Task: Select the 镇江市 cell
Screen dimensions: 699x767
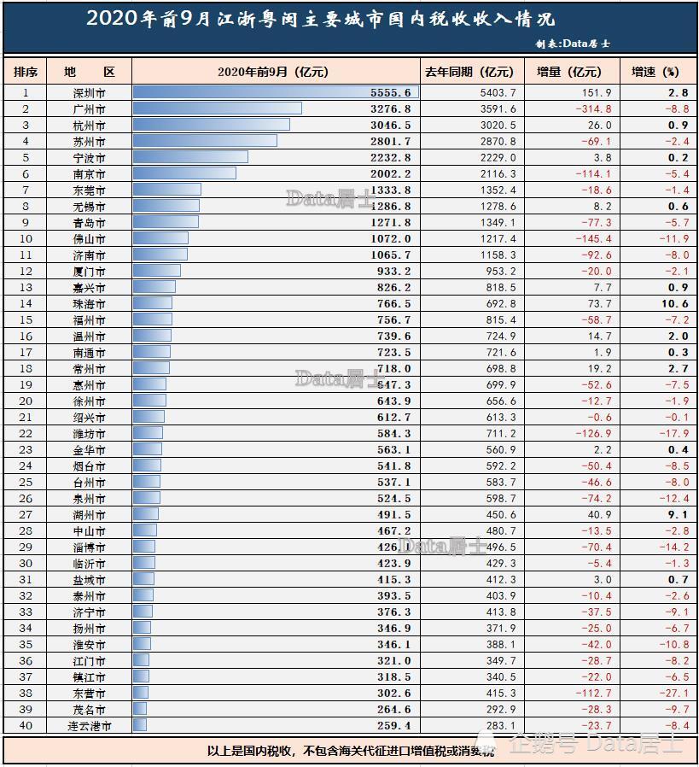Action: pyautogui.click(x=90, y=677)
